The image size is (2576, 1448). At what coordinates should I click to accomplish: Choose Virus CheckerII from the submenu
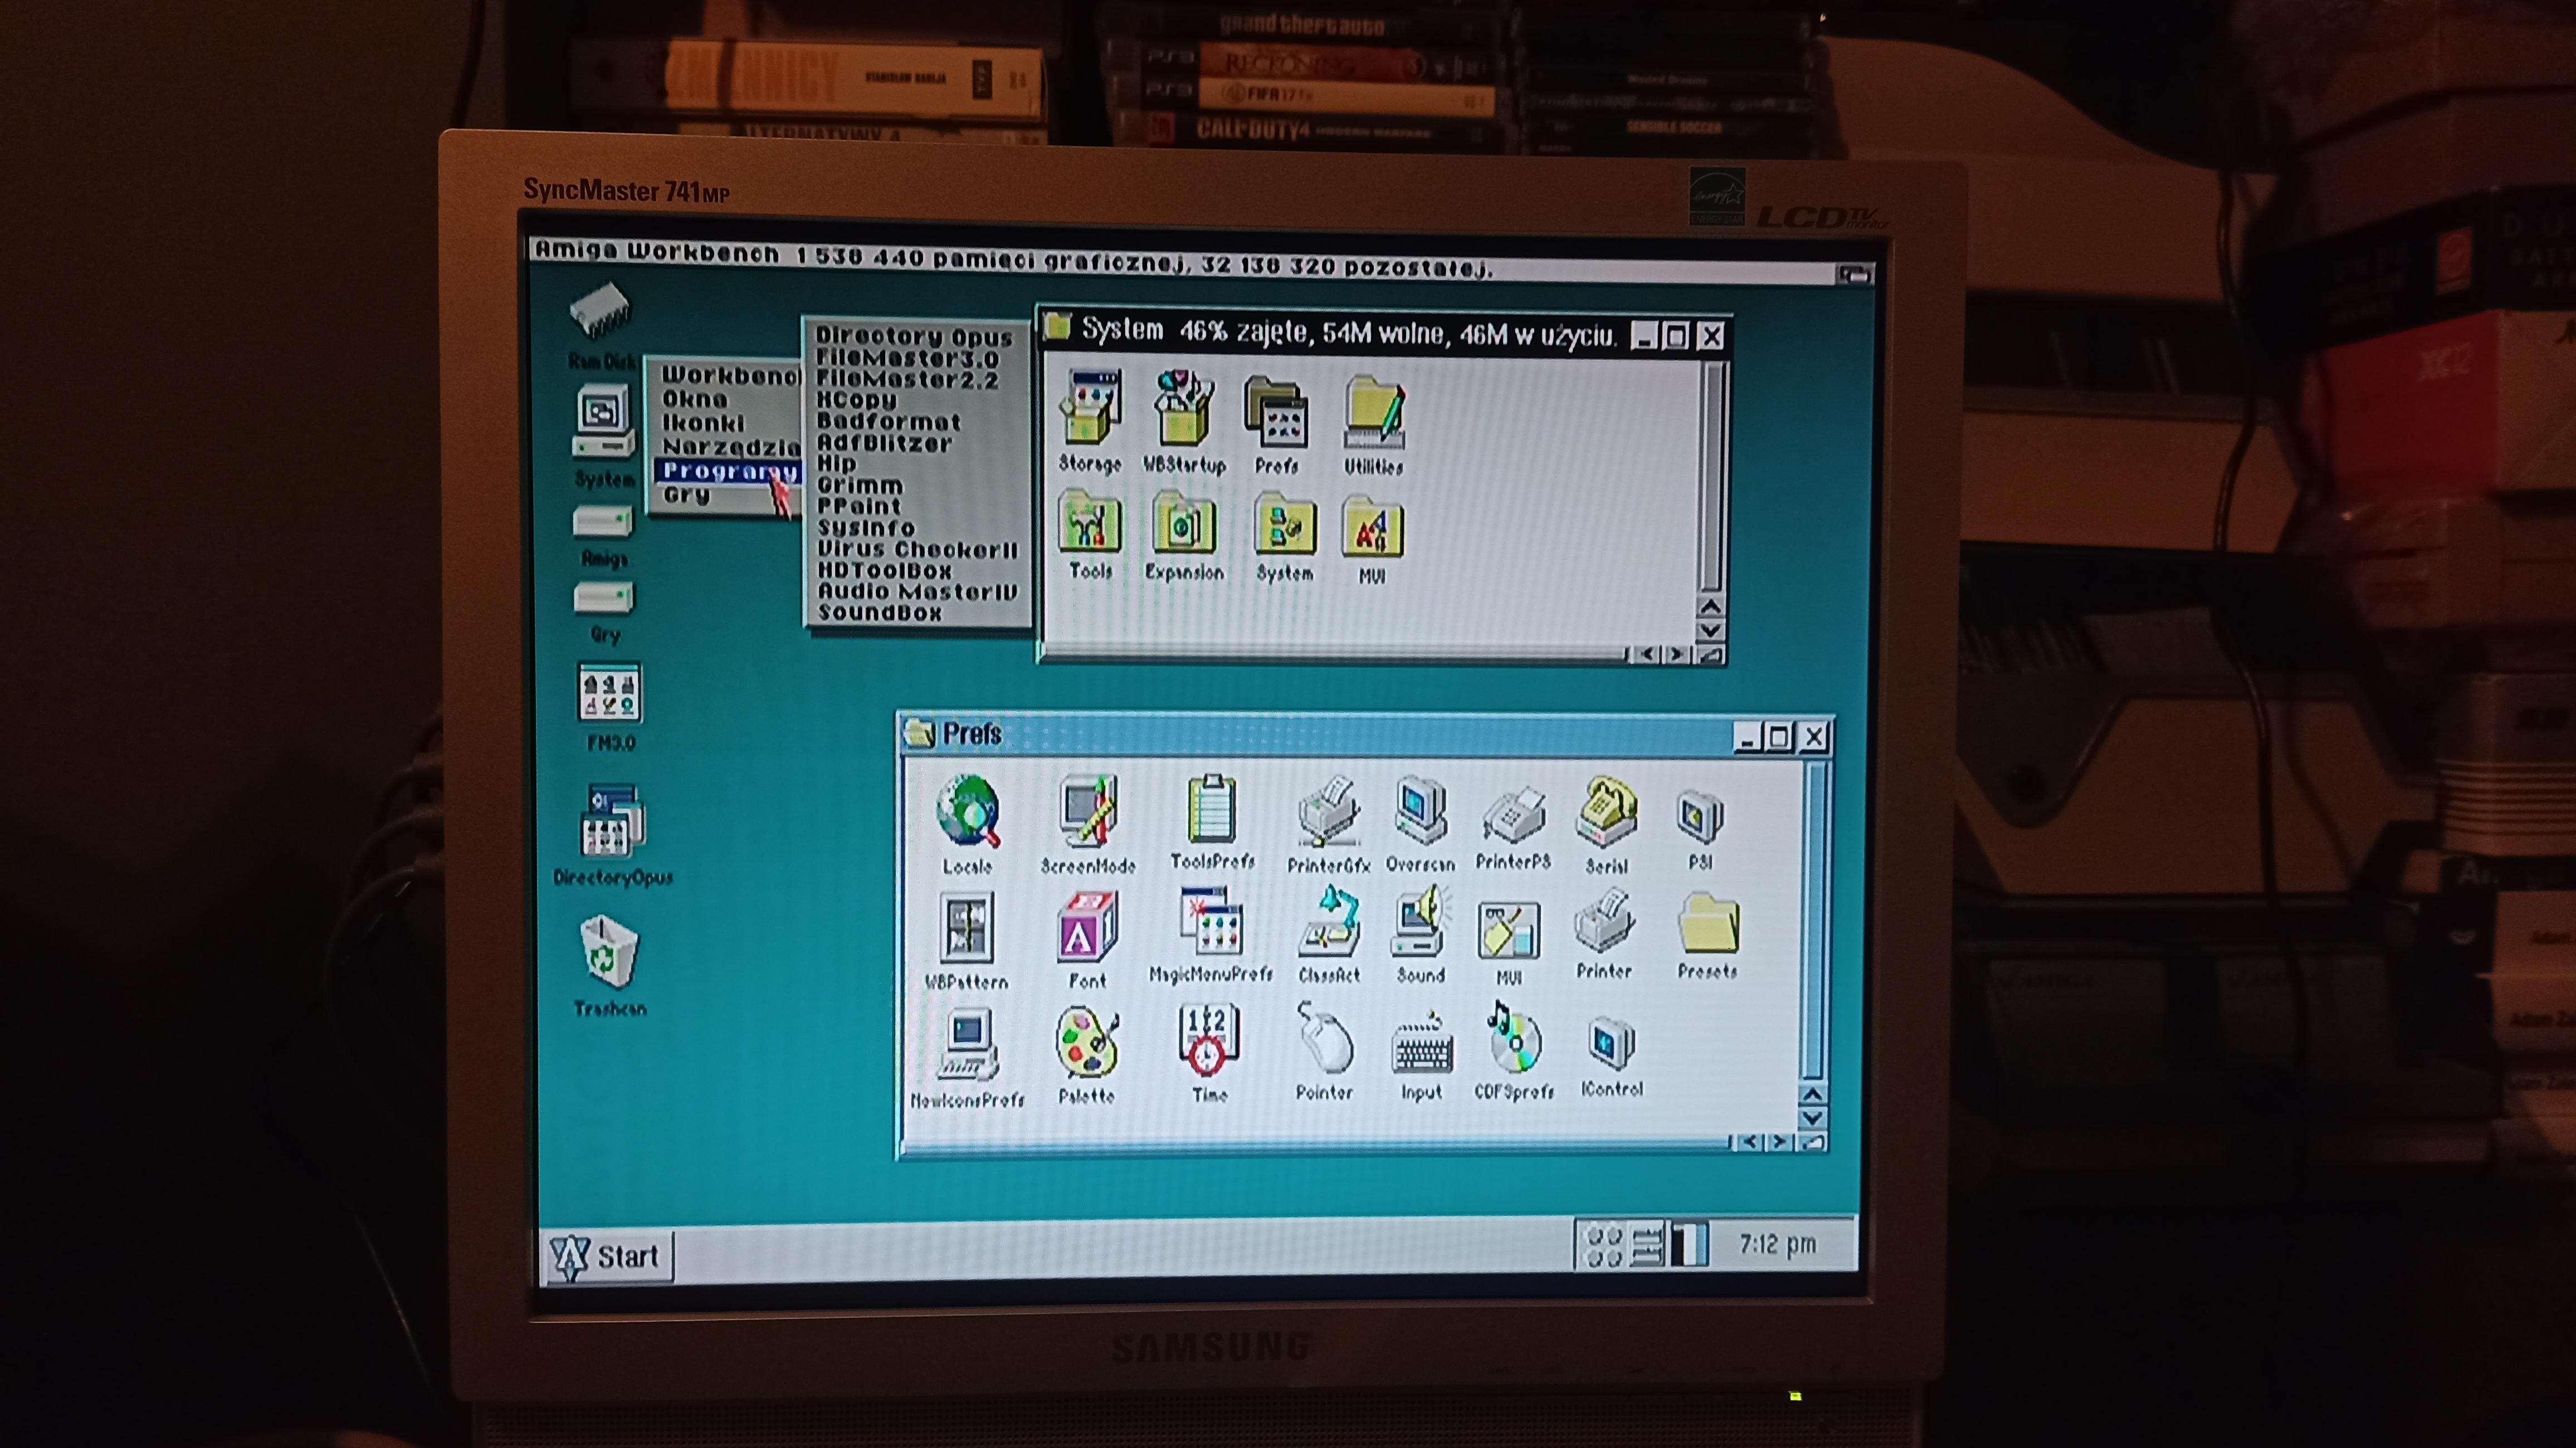coord(916,549)
